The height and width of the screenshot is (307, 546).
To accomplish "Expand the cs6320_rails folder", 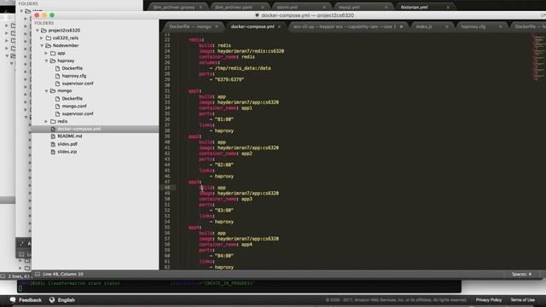I will point(42,38).
